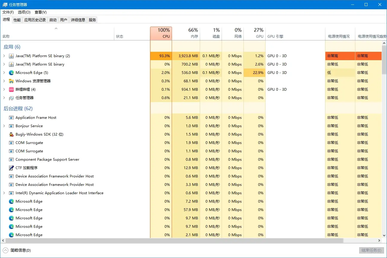Select the 22.9% GPU cell
Screen dimensions: 387x258
(x=255, y=73)
